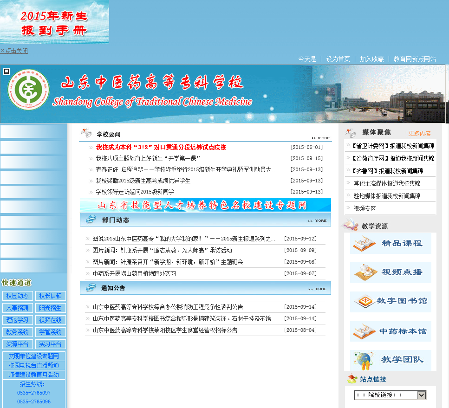Open 视频点播 resource button

[390, 272]
